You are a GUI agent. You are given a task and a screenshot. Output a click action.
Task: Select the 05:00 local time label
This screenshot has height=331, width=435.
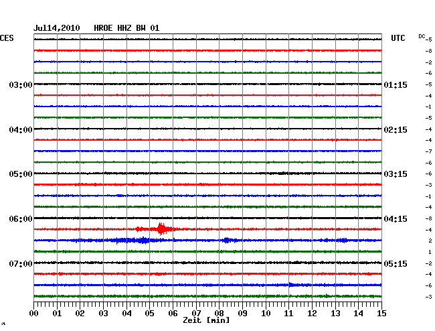[21, 174]
